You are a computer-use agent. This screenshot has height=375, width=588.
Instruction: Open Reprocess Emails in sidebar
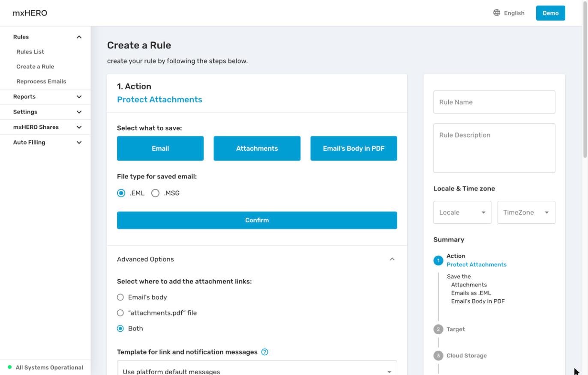click(x=41, y=81)
